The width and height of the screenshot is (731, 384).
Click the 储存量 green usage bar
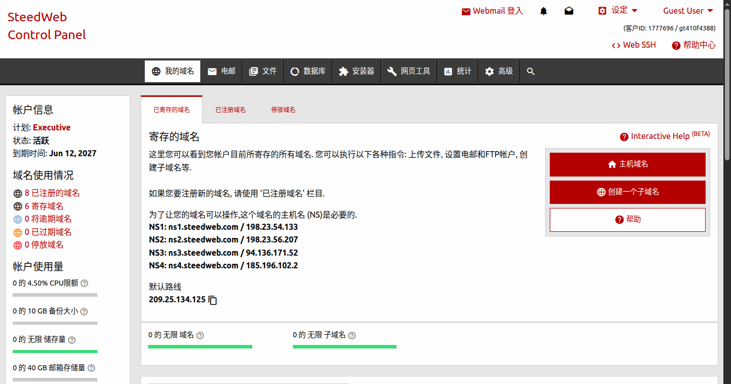(x=55, y=352)
